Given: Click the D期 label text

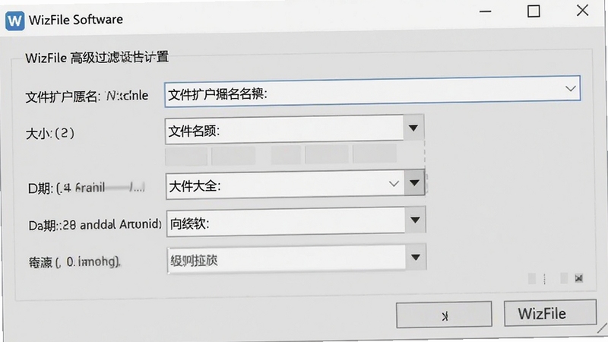Looking at the screenshot, I should pyautogui.click(x=87, y=188).
